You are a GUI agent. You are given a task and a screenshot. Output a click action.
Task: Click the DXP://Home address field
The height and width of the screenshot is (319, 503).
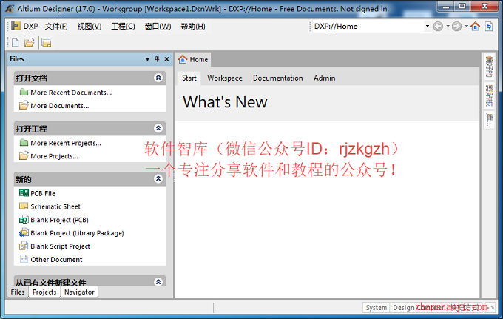click(x=368, y=27)
